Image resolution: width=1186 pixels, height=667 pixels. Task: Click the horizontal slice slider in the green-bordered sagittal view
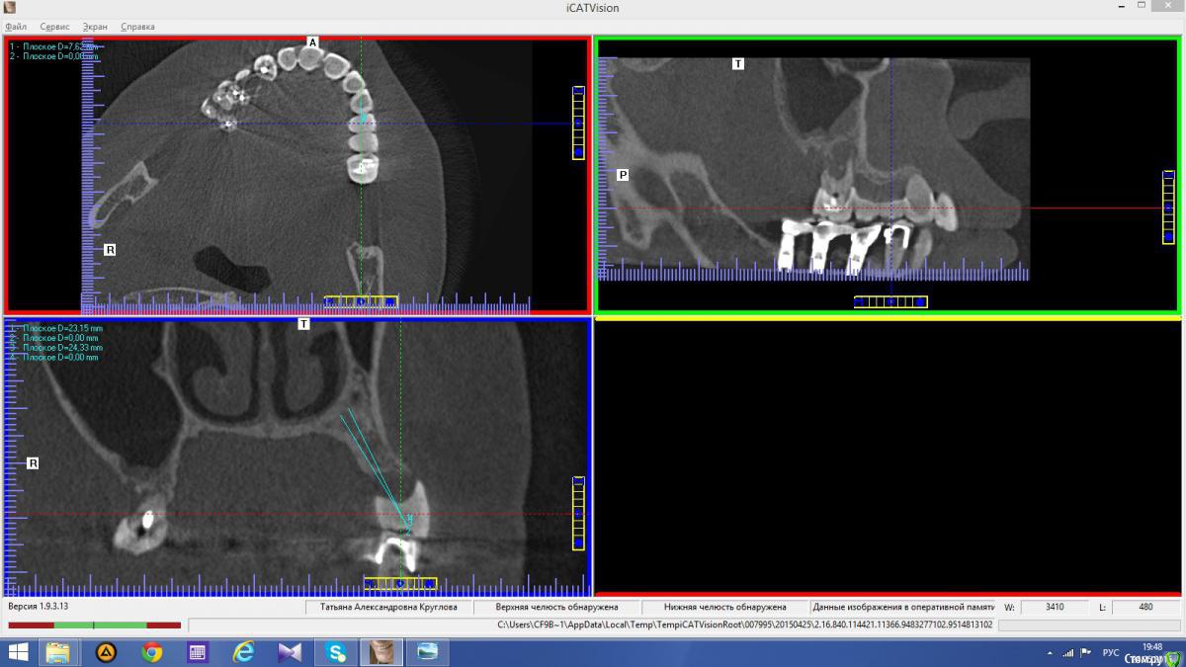point(890,301)
